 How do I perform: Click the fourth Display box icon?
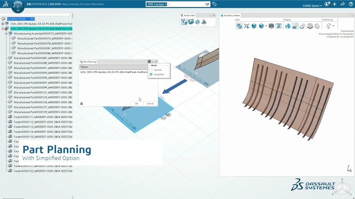click(310, 26)
